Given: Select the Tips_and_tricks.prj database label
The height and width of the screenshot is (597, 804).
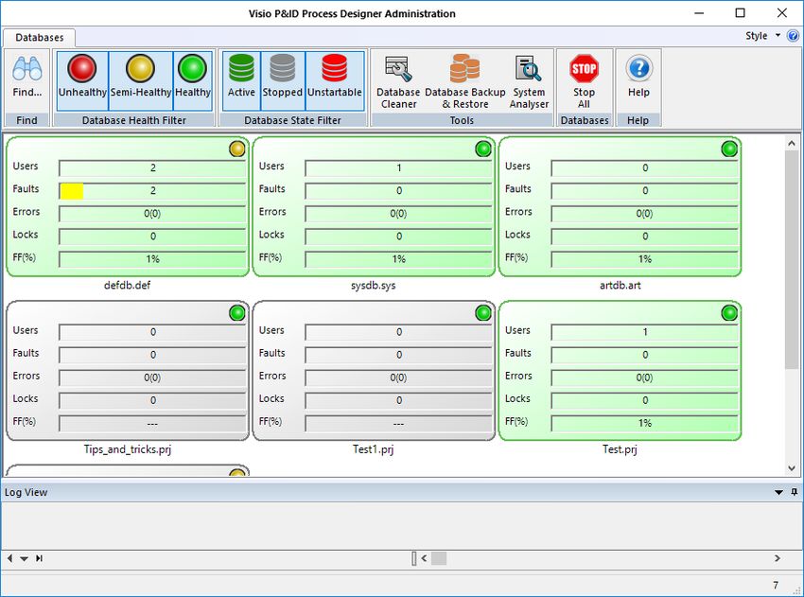Looking at the screenshot, I should (127, 449).
